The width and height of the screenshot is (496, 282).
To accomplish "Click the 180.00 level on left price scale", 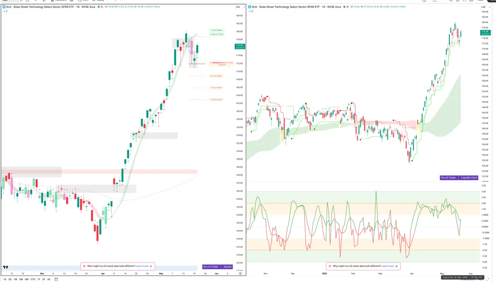I will pos(239,31).
